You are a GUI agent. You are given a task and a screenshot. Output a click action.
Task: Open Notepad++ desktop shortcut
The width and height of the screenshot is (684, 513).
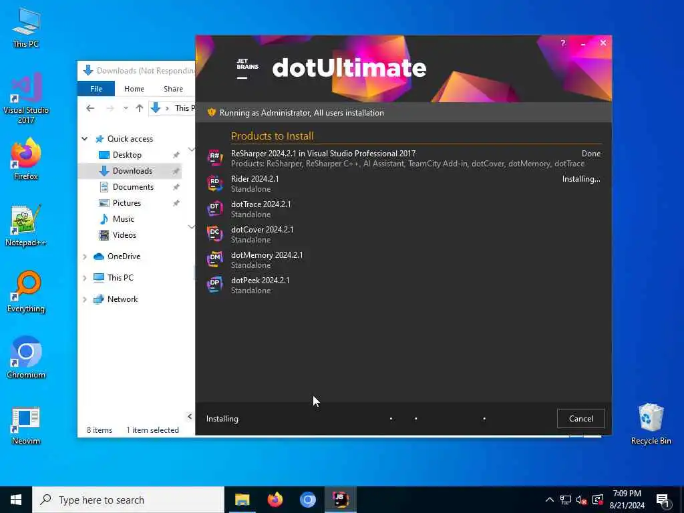(26, 226)
